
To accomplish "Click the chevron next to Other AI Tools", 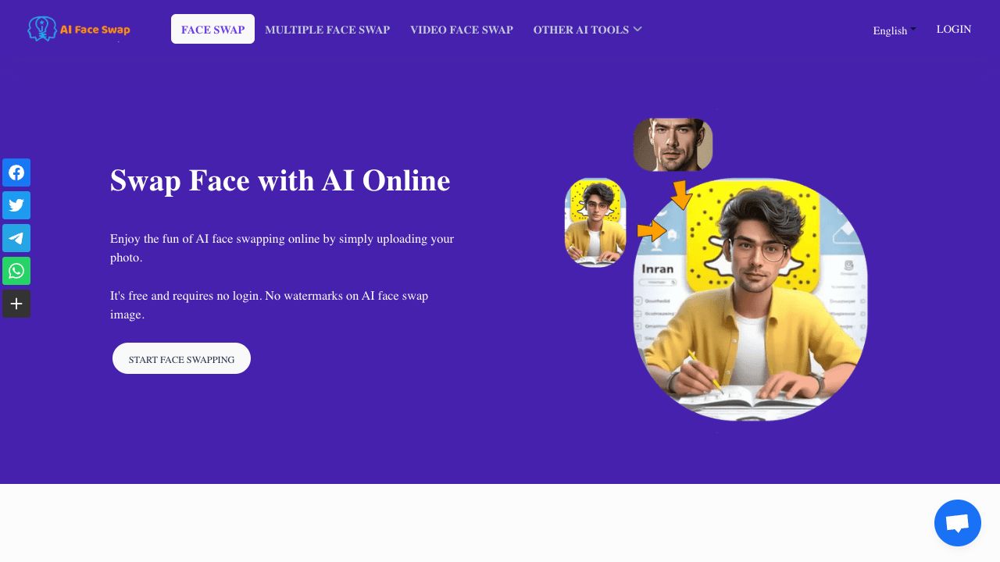I will click(x=637, y=29).
